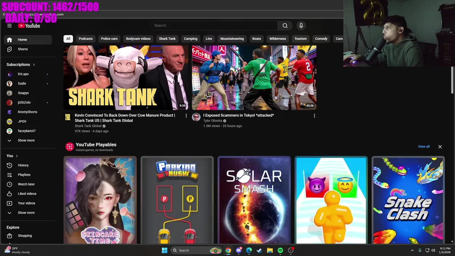Launch the devil and angel runner game
Image resolution: width=455 pixels, height=256 pixels.
click(x=331, y=200)
